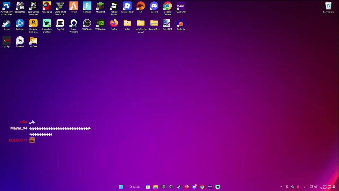Click the NZXT CAM desktop icon
339x191 pixels.
(x=181, y=7)
